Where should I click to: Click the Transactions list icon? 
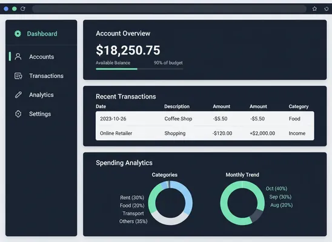coord(18,76)
